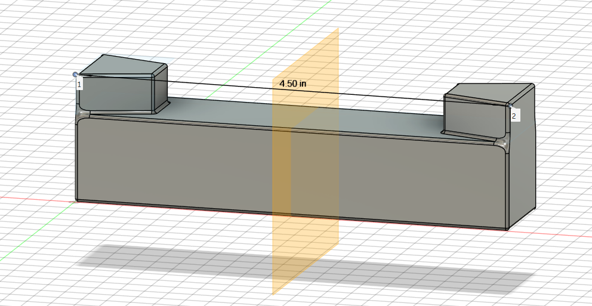This screenshot has height=306, width=592.
Task: Select the top face of the right raised block
Action: tap(491, 92)
